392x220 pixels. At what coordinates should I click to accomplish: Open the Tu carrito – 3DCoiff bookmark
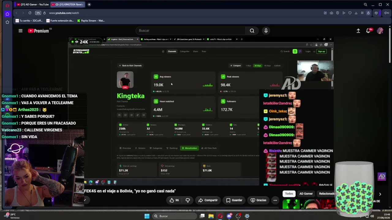click(x=29, y=21)
